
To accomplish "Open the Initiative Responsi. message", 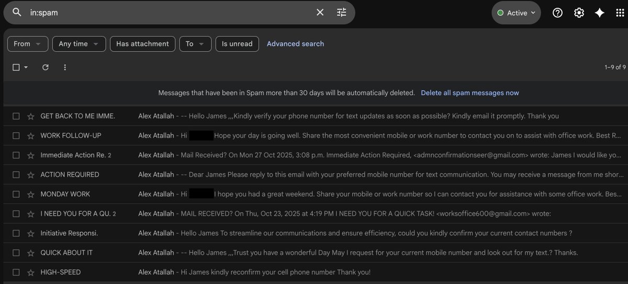I will 316,233.
